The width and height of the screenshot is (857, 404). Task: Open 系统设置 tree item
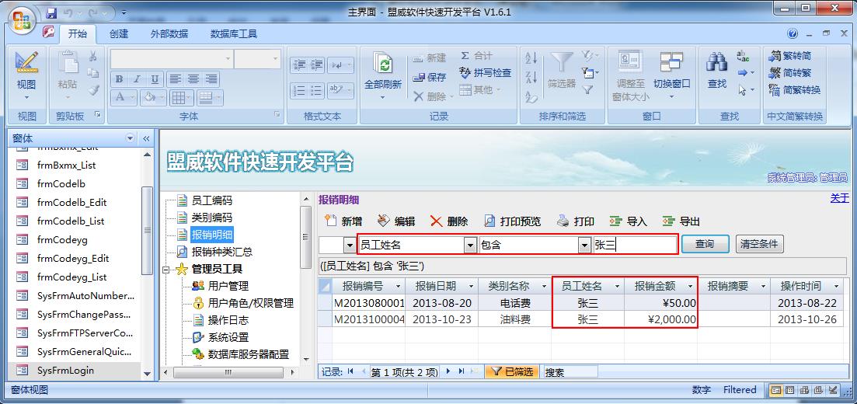[228, 337]
